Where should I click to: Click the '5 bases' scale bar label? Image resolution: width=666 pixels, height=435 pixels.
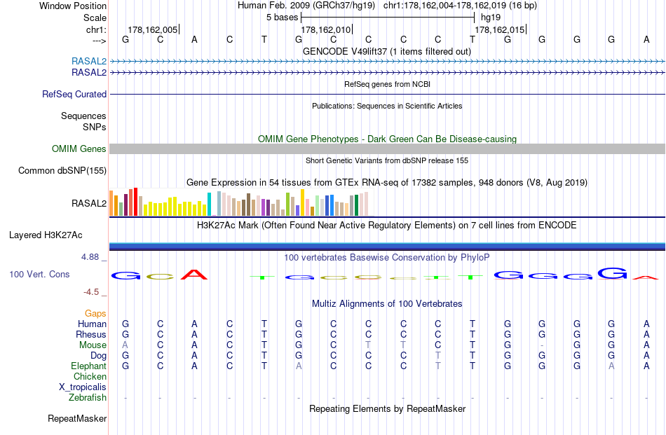[283, 18]
